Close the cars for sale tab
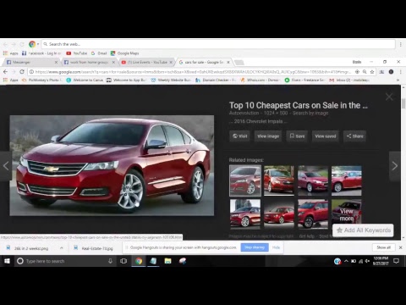Screen dimensions: 406x305 [228, 62]
